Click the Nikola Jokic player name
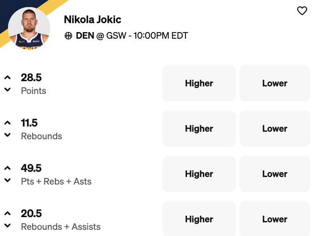This screenshot has width=315, height=236. point(92,19)
